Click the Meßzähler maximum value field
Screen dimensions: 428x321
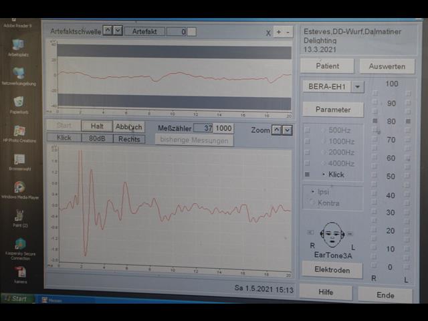click(x=223, y=128)
